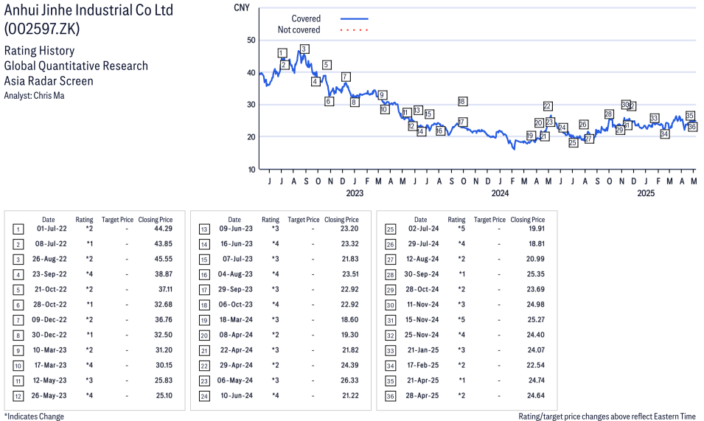The width and height of the screenshot is (704, 421).
Task: Select the date cell 01-Jul-22
Action: pyautogui.click(x=52, y=229)
